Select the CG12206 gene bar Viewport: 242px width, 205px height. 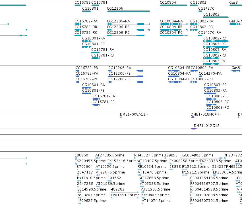coord(128,11)
